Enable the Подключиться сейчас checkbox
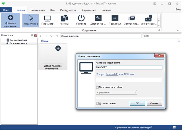 click(97, 87)
